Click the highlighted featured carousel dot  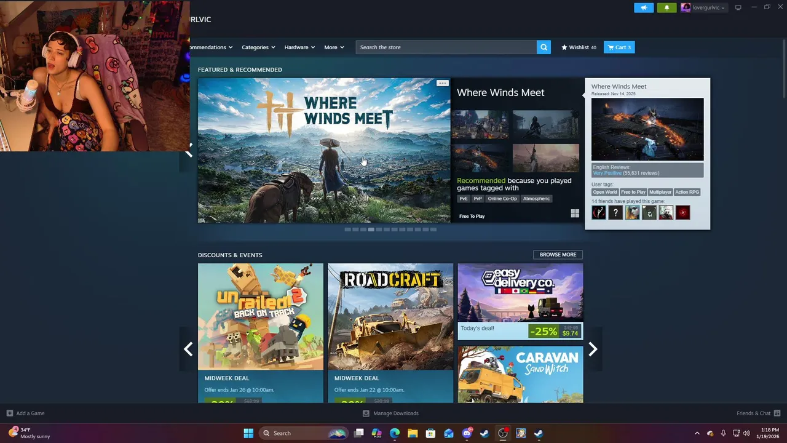[371, 229]
